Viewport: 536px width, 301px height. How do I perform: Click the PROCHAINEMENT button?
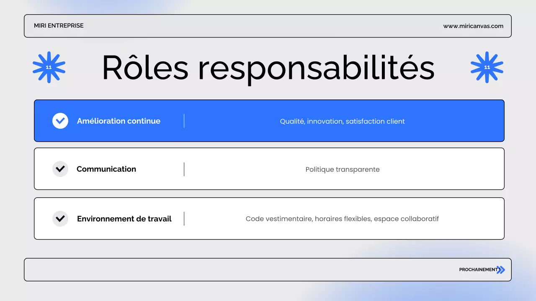pos(477,270)
